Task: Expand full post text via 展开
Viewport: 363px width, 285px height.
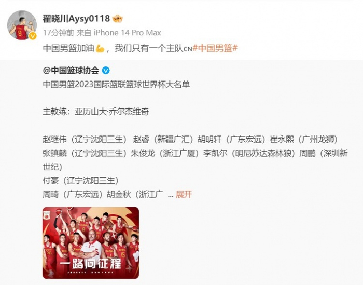Action: pyautogui.click(x=184, y=194)
